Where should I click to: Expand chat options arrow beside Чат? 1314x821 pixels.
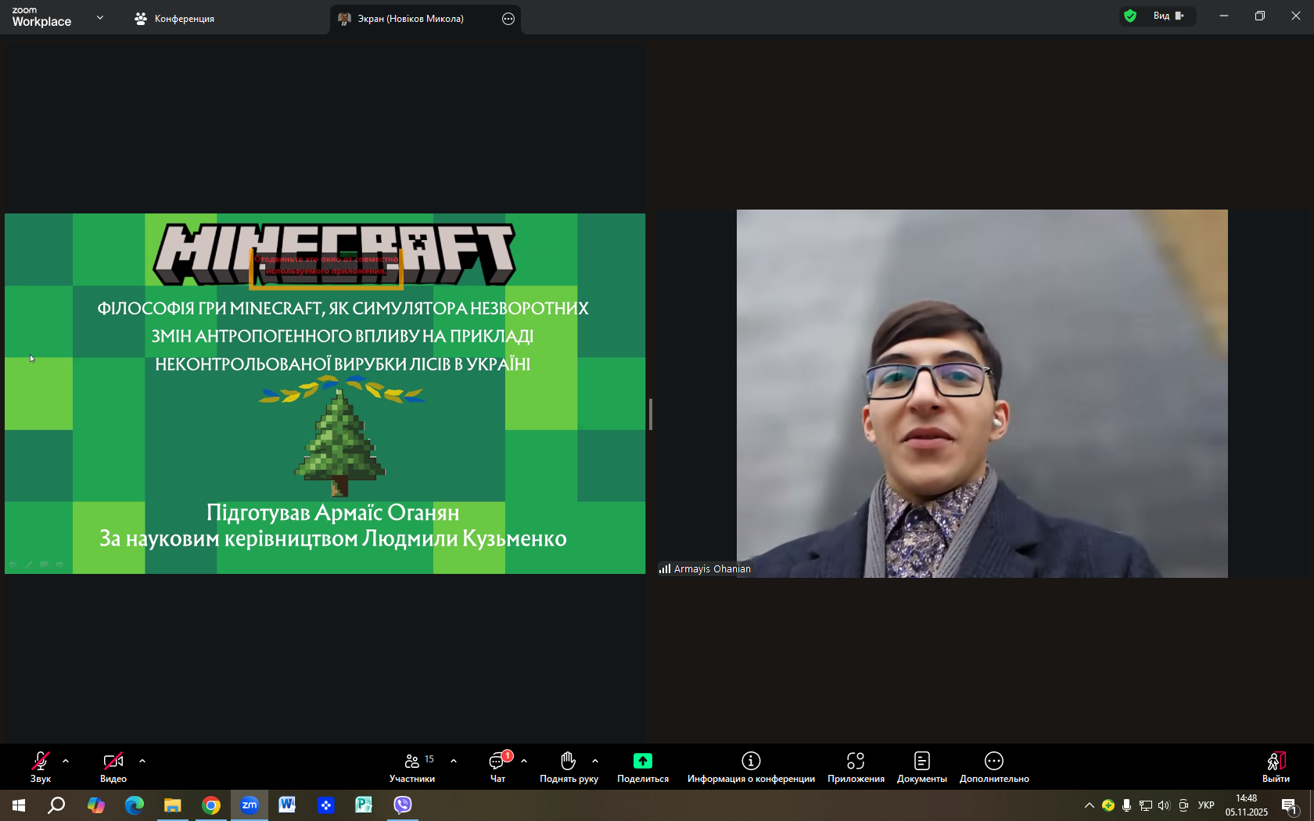[524, 761]
